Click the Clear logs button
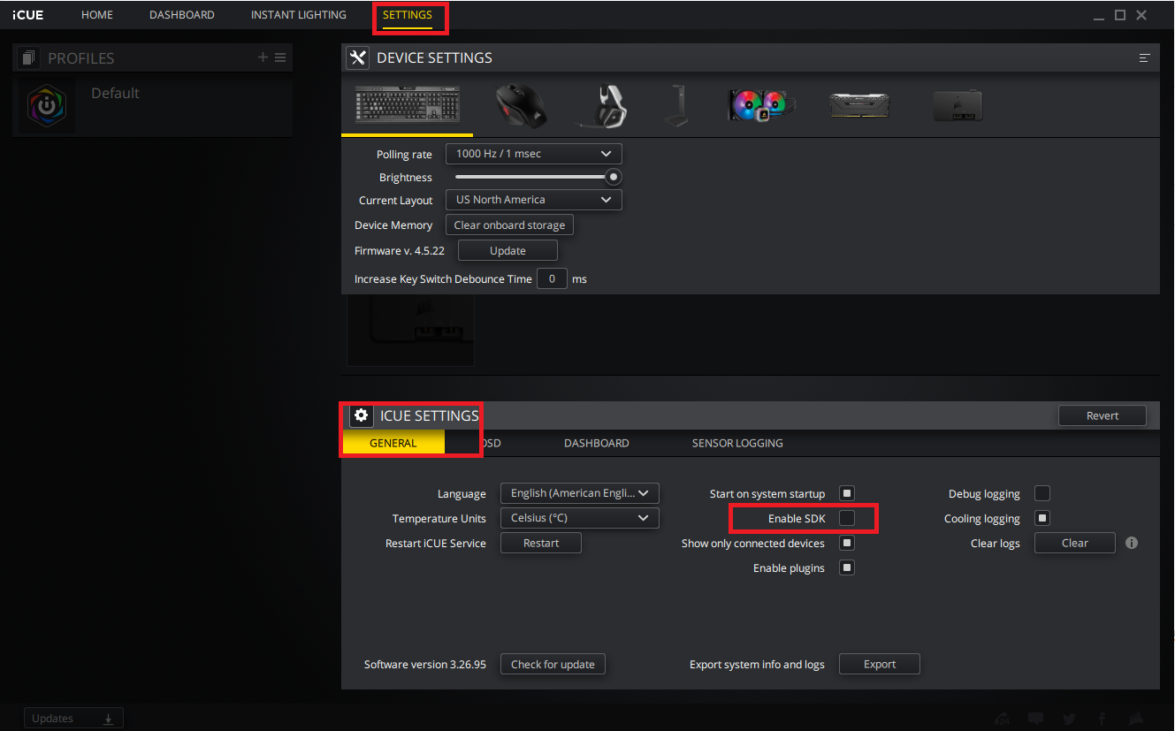 pyautogui.click(x=1075, y=543)
